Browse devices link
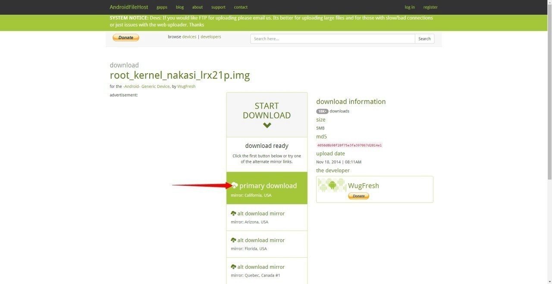 189,37
